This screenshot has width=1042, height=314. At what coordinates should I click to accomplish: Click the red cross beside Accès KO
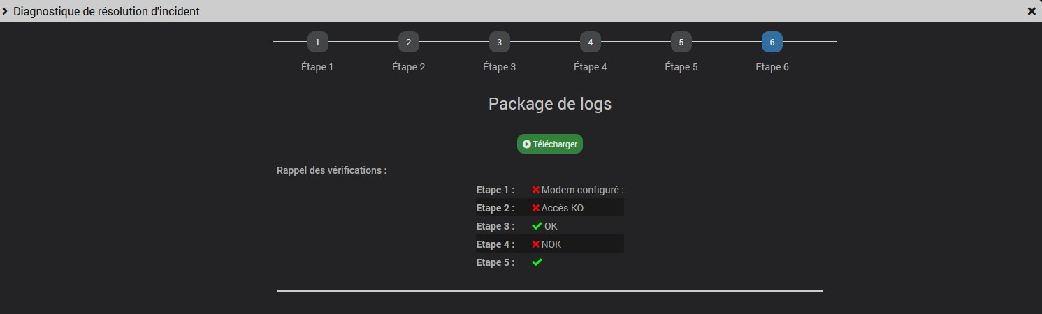coord(536,208)
